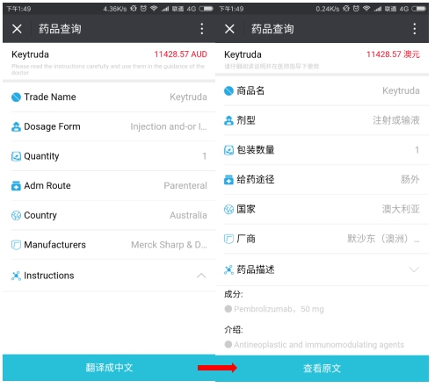Tap the Quantity package icon
The width and height of the screenshot is (435, 388).
click(16, 156)
